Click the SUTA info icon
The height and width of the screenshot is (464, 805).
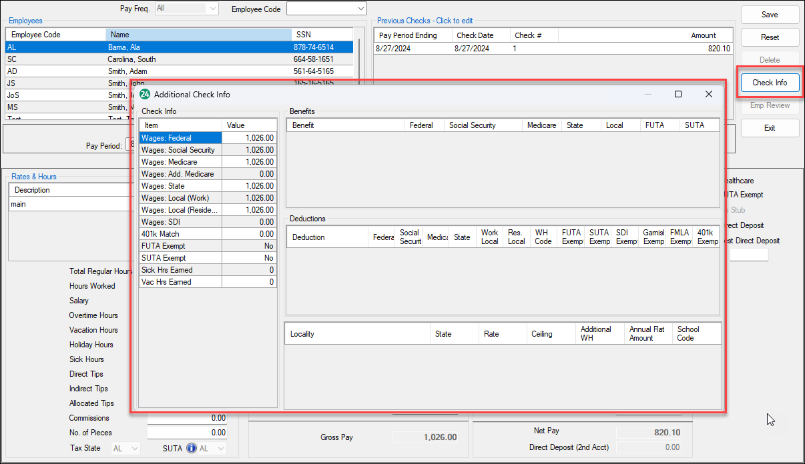point(192,449)
